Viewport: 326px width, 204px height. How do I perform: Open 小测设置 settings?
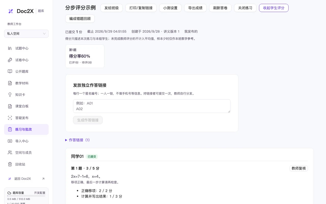click(170, 8)
